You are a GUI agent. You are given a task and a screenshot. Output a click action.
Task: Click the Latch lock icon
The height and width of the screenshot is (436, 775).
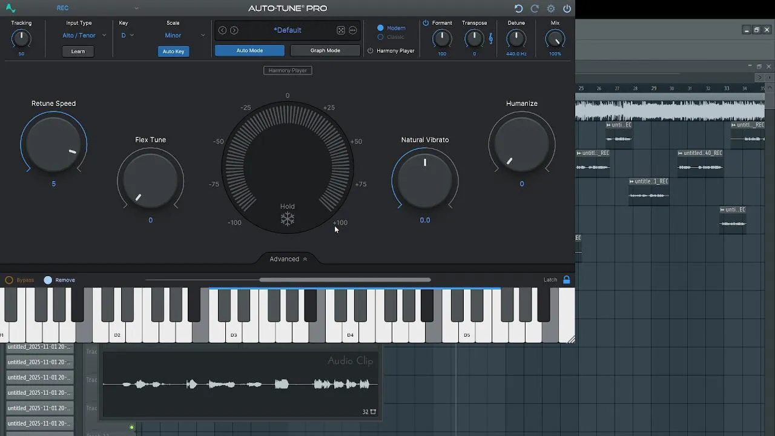point(567,280)
